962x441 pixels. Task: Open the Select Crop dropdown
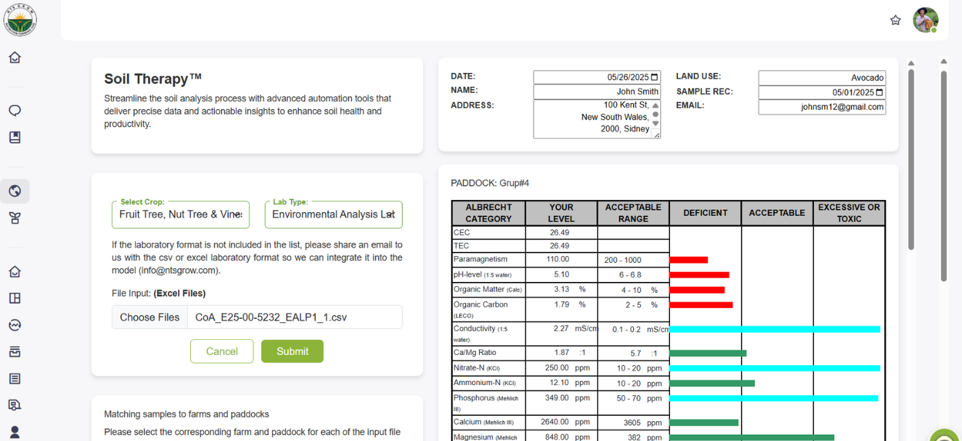pos(181,214)
